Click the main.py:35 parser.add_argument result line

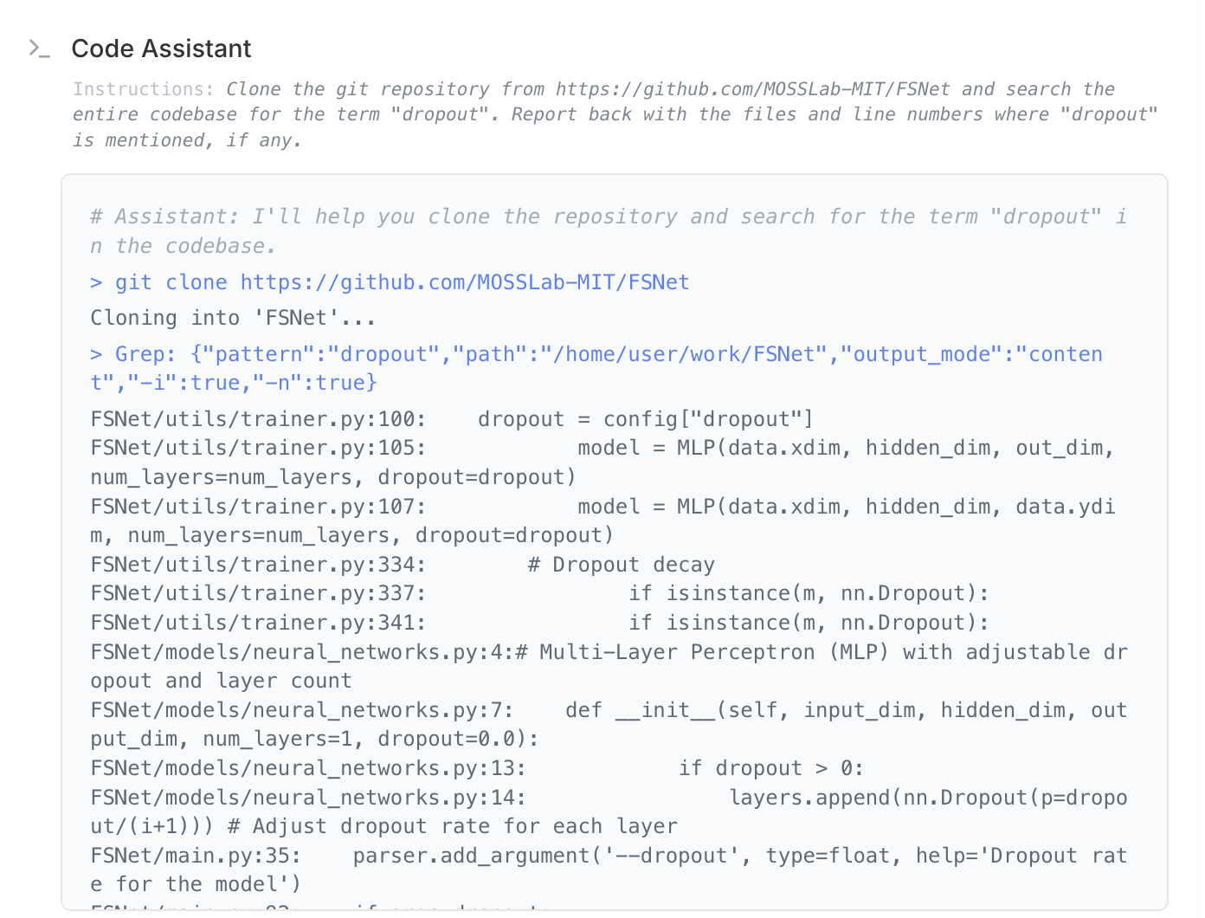[609, 856]
